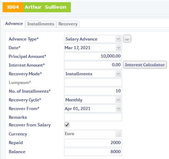
Task: Focus the Interest Amount field
Action: pos(93,65)
